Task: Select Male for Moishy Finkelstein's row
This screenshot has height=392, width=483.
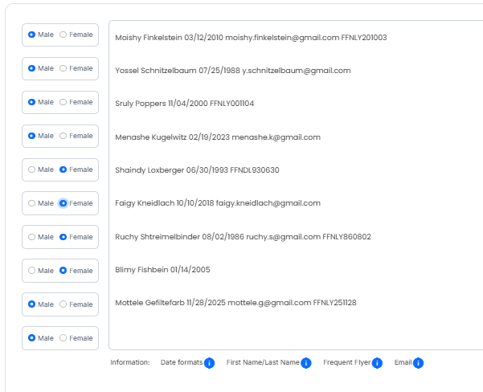Action: (x=31, y=35)
